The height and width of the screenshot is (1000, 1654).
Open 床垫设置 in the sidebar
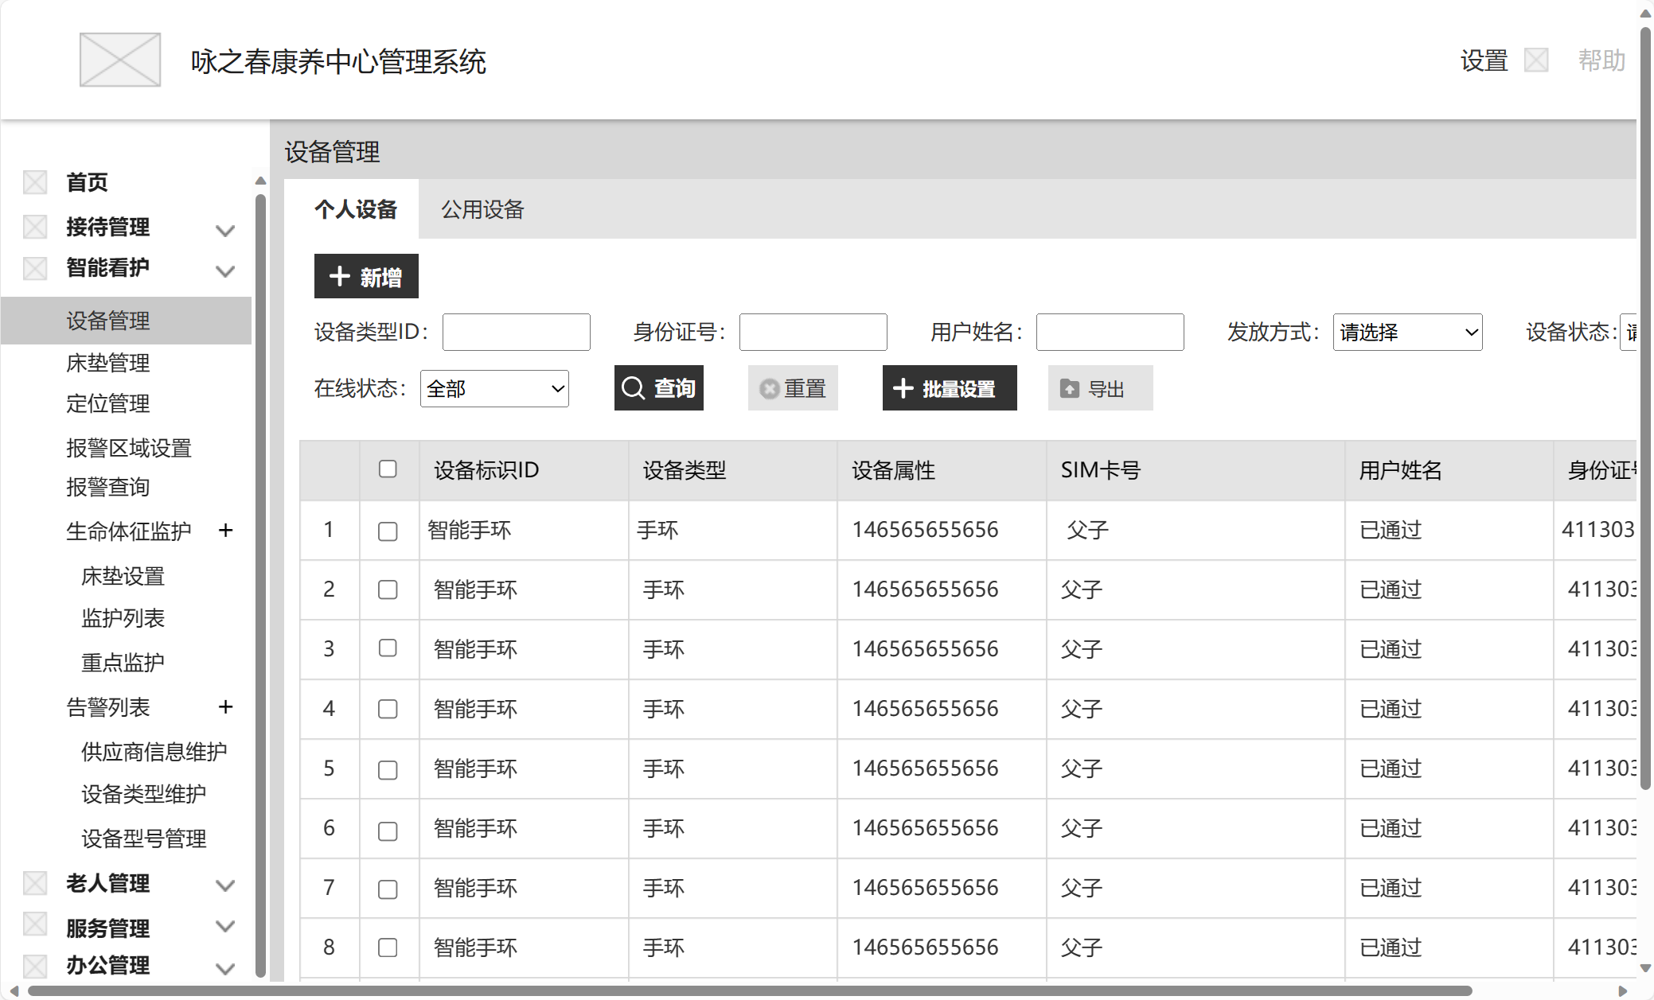(123, 576)
